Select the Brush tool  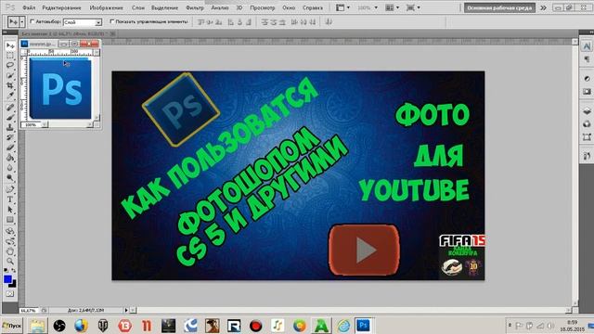coord(10,117)
